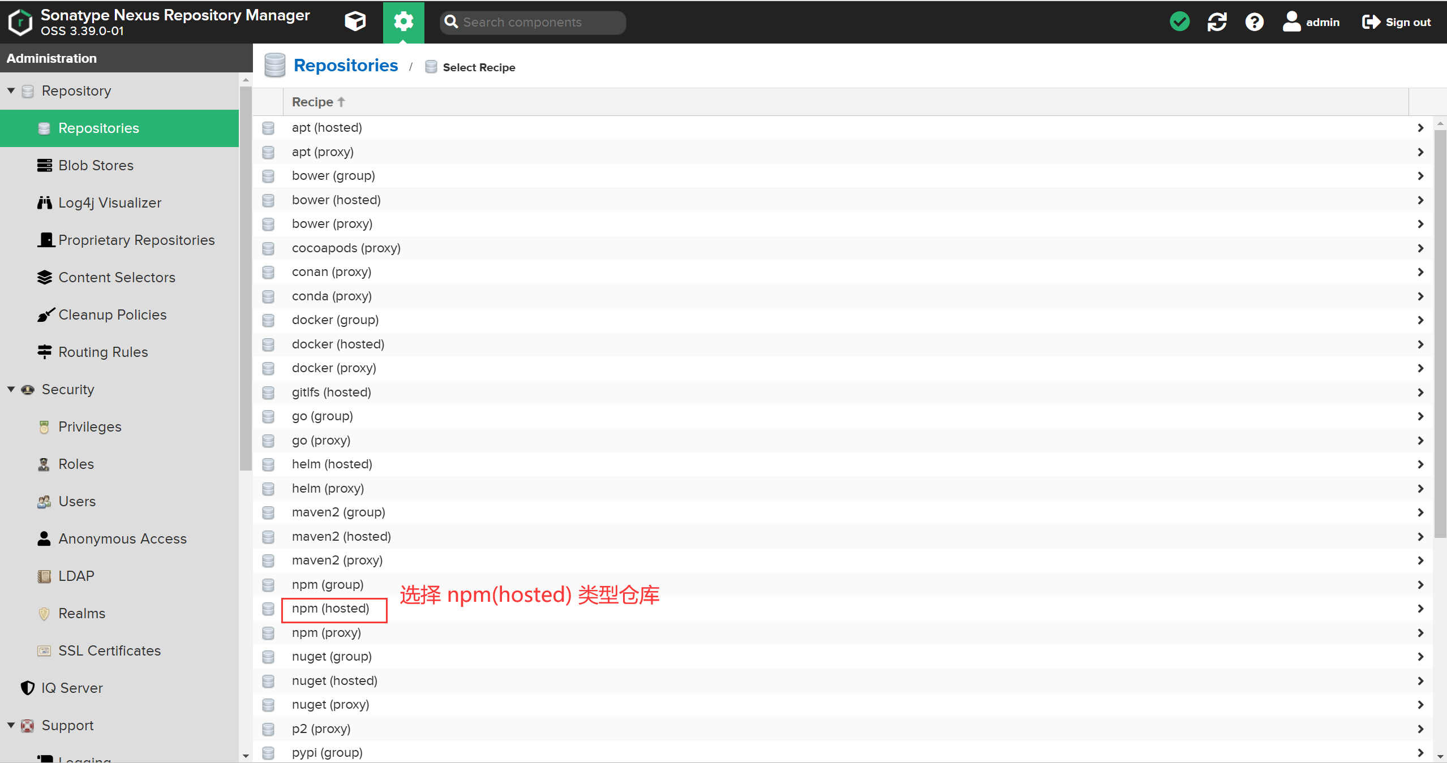Click the green system status checkmark icon
1447x763 pixels.
(1179, 22)
